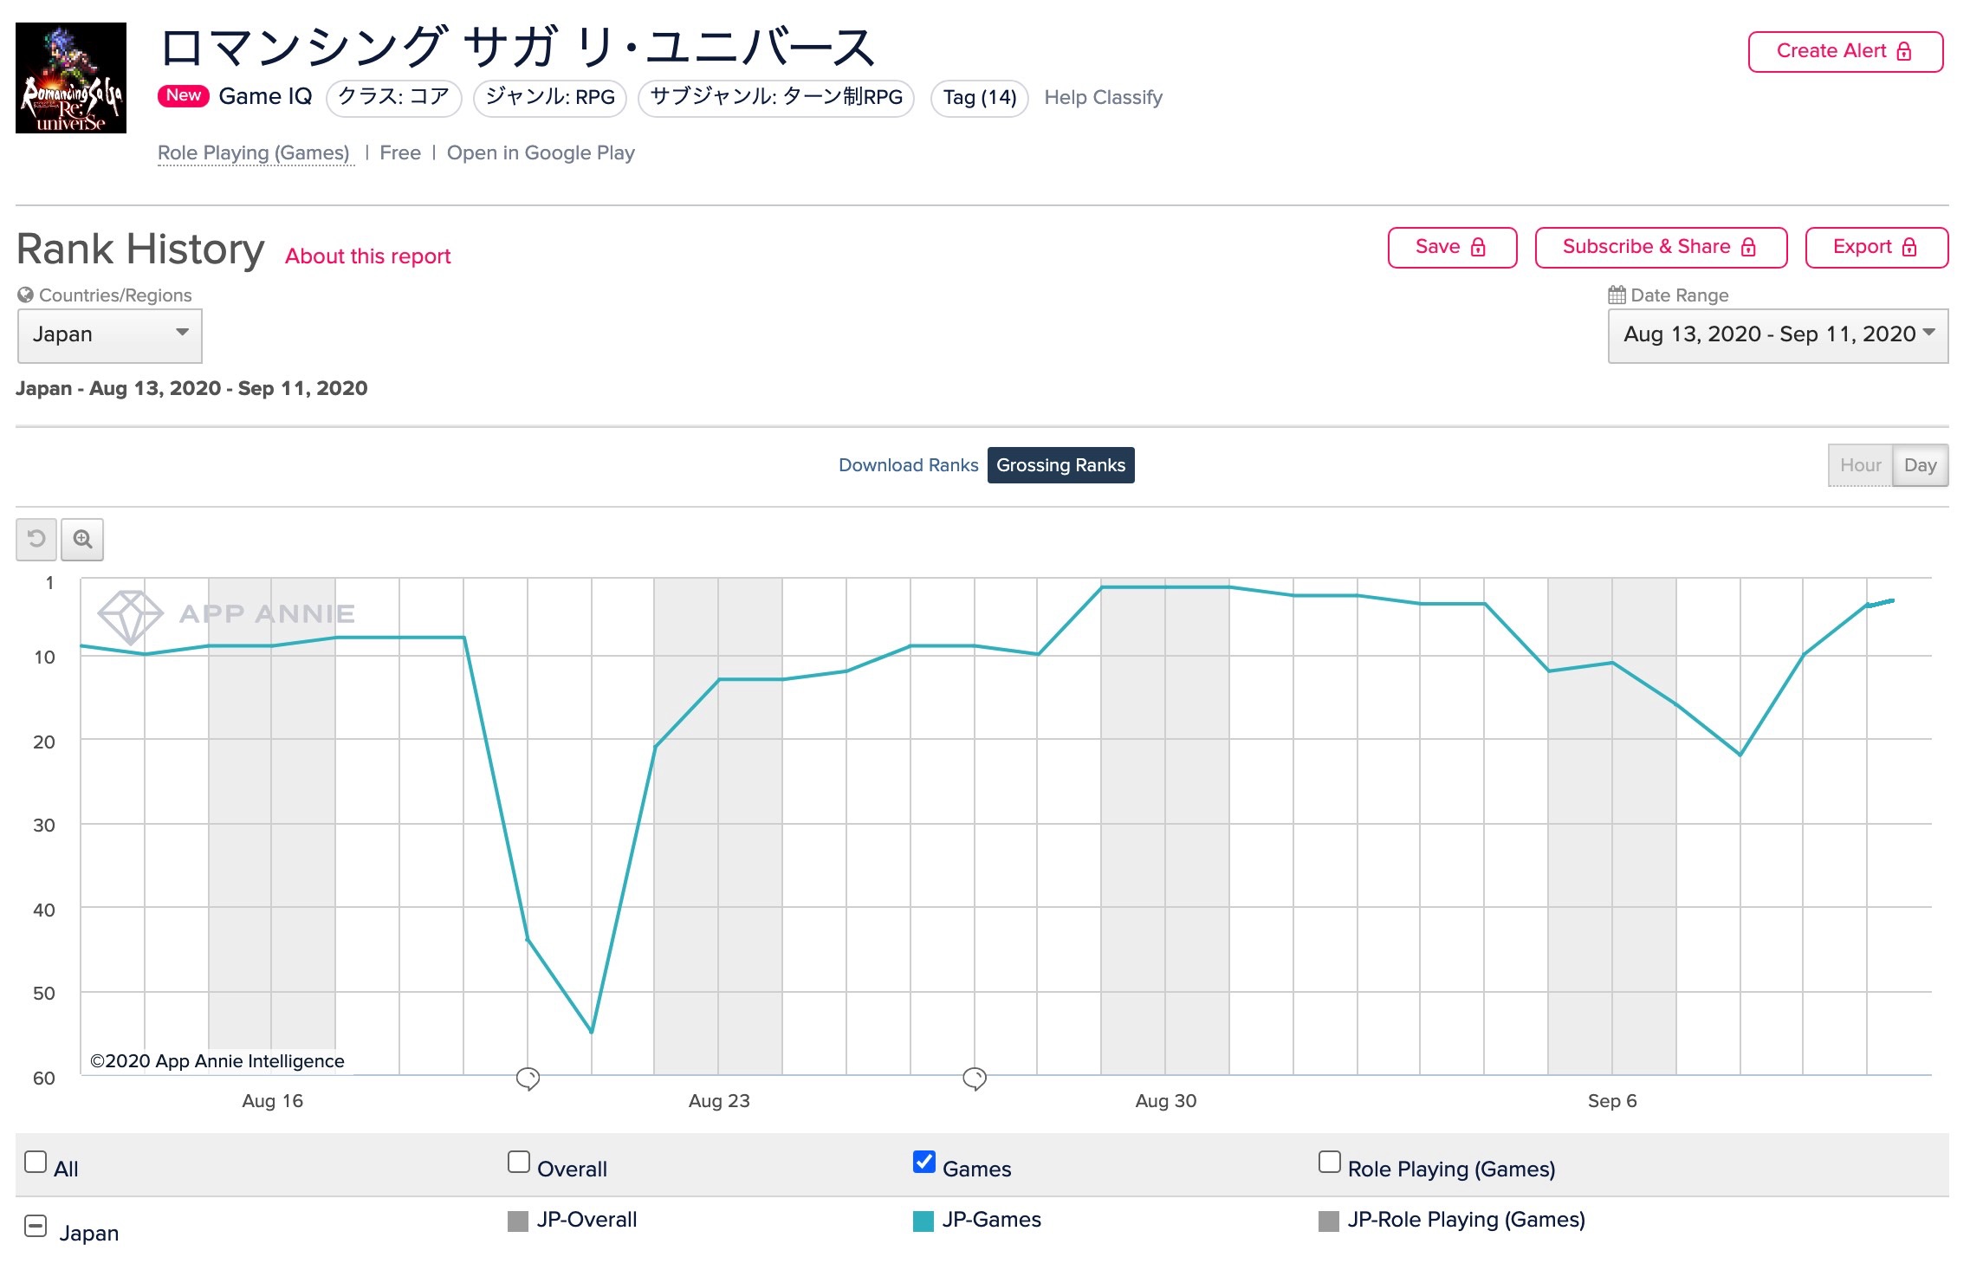This screenshot has height=1270, width=1970.
Task: Uncheck the Games checkbox
Action: tap(924, 1162)
